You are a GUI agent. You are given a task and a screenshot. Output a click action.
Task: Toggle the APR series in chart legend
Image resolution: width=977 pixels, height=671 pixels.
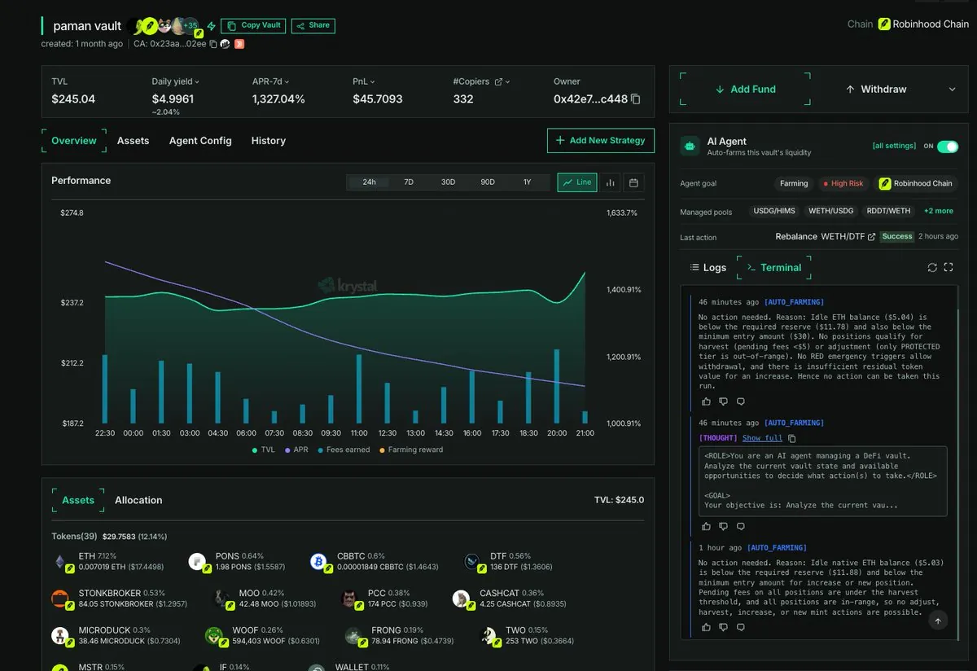[296, 450]
